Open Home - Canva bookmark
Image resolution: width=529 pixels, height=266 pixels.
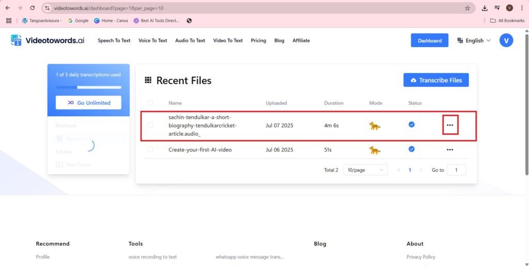tap(111, 21)
